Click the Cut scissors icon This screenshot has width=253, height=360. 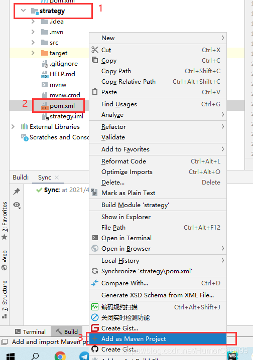[95, 50]
